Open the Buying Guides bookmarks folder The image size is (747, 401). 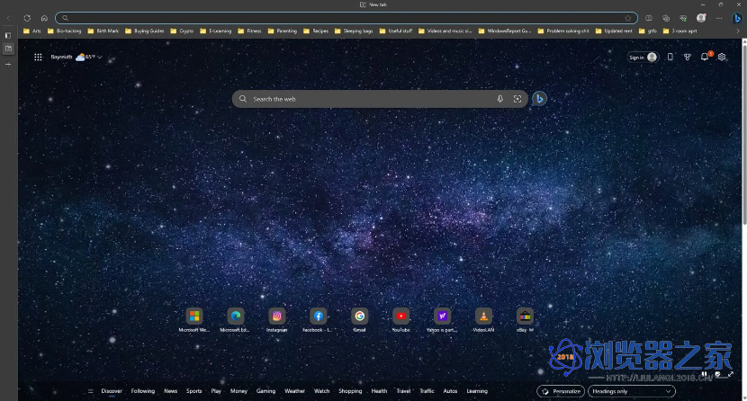coord(144,31)
